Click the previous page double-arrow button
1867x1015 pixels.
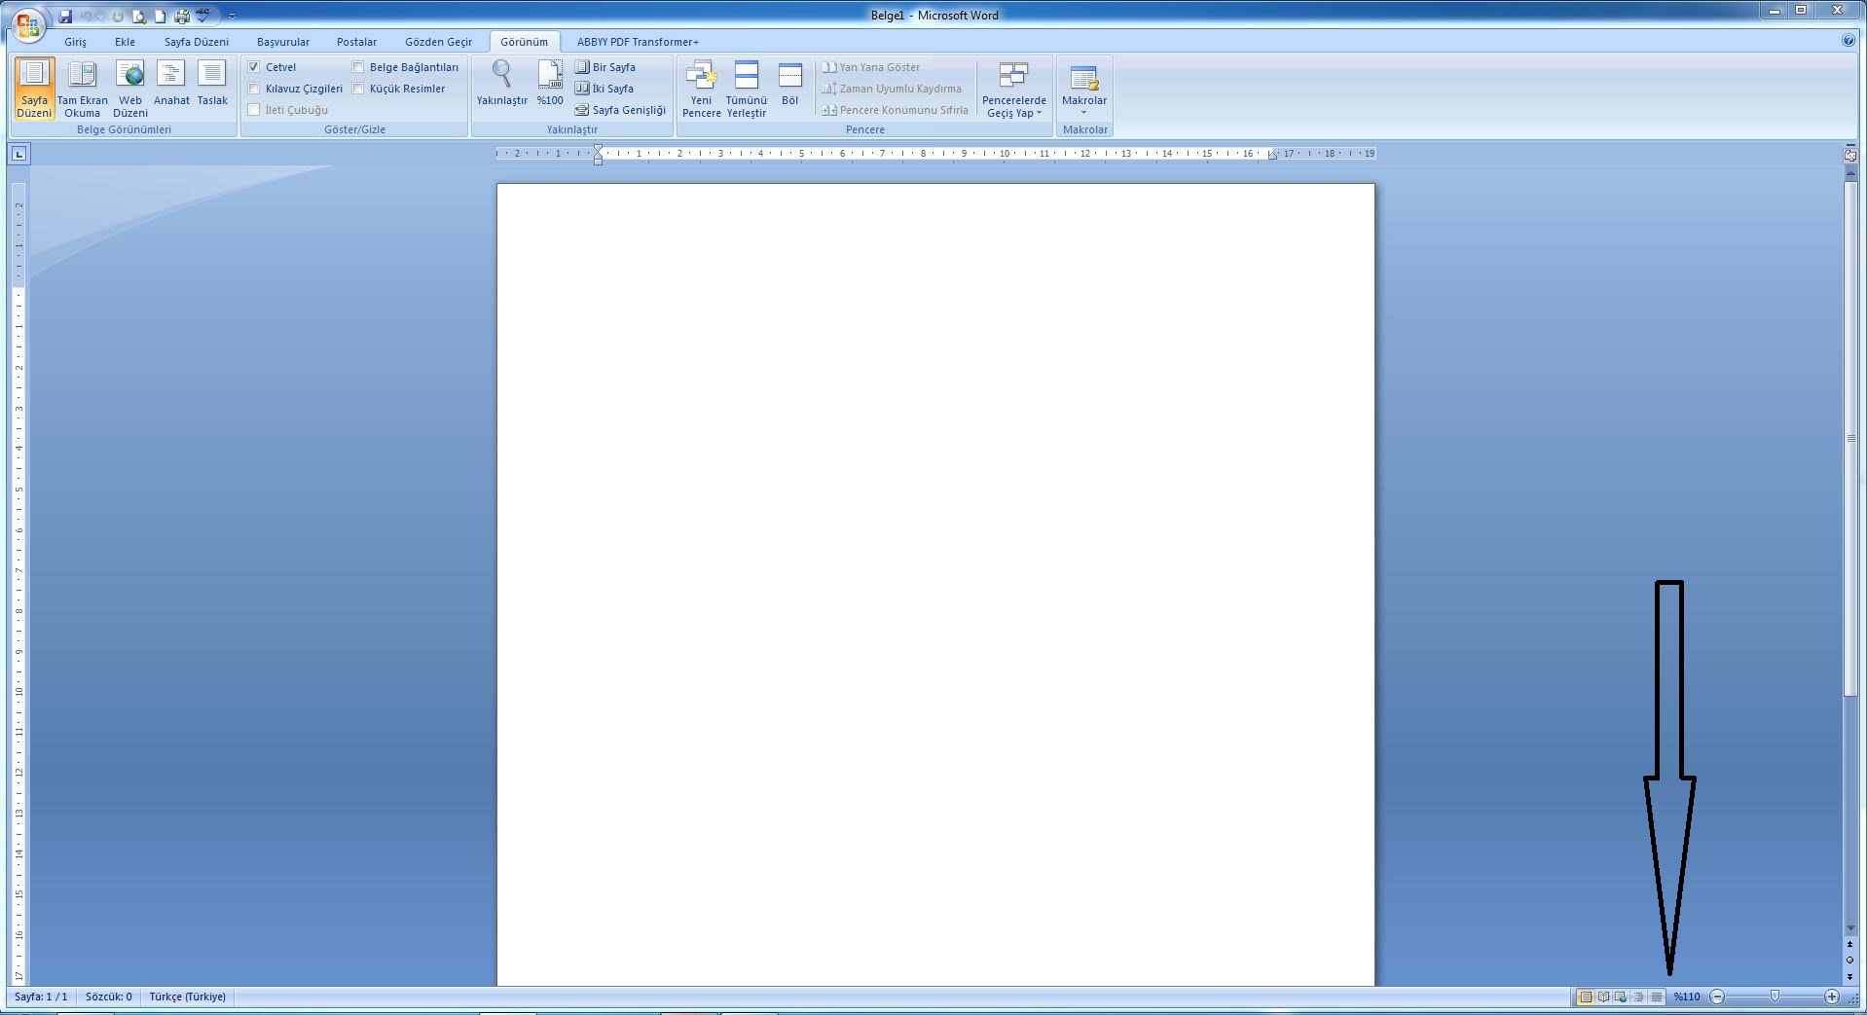[x=1850, y=945]
